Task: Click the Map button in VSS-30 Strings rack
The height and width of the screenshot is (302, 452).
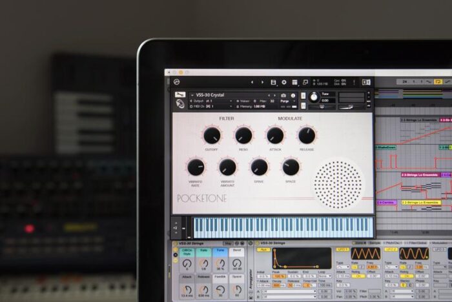Action: (228, 243)
